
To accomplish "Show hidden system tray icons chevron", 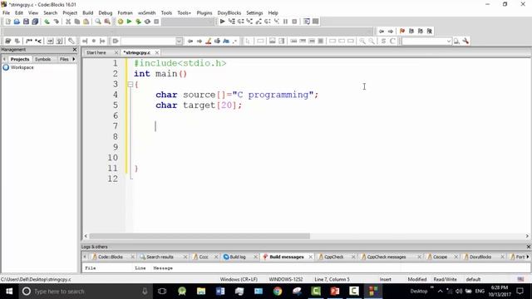I will (x=440, y=292).
